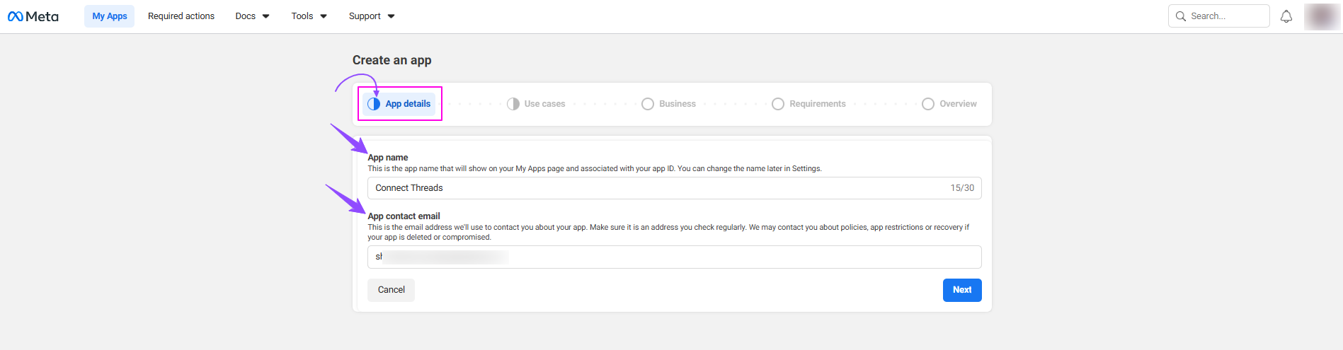Click the contact email description text
The width and height of the screenshot is (1343, 350).
[x=668, y=232]
